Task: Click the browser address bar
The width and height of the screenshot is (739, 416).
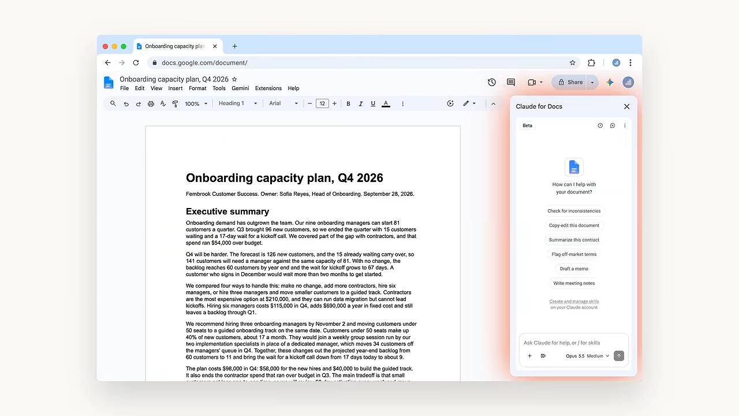Action: tap(364, 62)
